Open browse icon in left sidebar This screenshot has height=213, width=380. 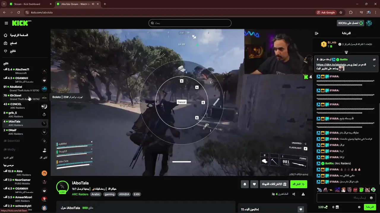point(6,43)
